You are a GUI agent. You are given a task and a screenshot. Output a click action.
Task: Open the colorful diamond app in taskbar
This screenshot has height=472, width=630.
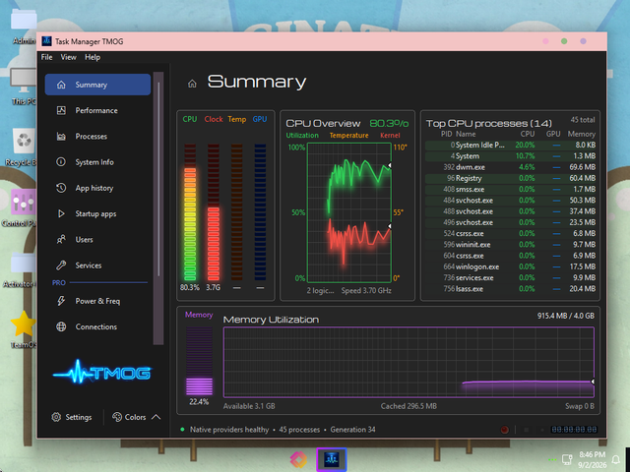[x=298, y=459]
